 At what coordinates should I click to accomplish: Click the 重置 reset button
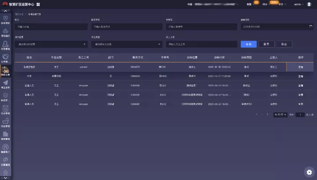click(266, 44)
